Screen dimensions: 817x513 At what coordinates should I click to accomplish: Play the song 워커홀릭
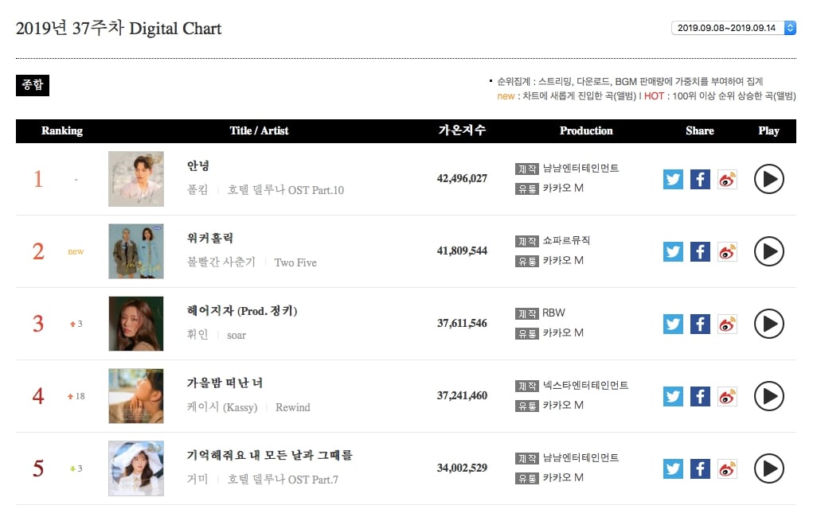click(x=768, y=251)
